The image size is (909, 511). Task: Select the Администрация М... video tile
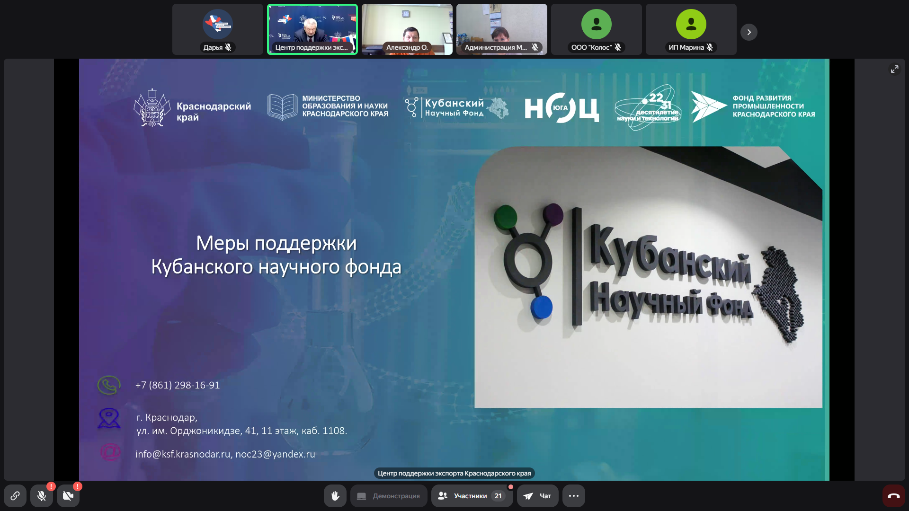pos(502,26)
